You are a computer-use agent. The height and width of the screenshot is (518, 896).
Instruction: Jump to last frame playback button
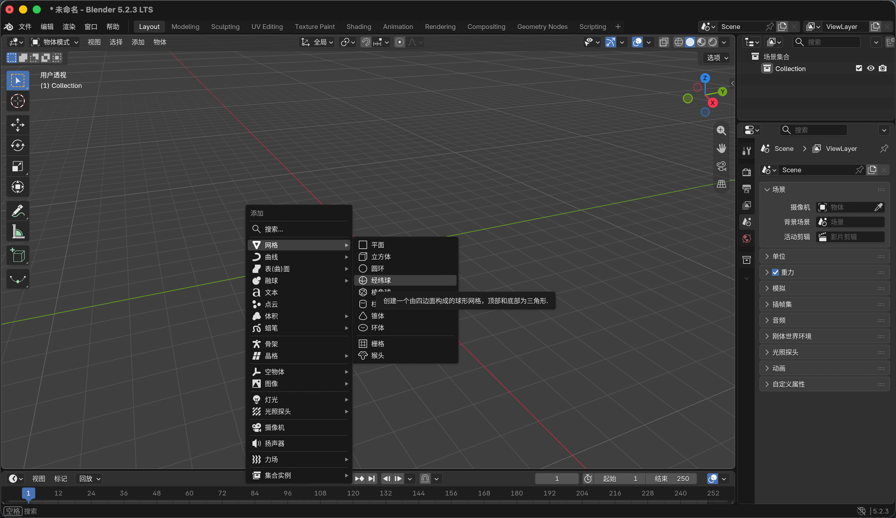coord(372,479)
